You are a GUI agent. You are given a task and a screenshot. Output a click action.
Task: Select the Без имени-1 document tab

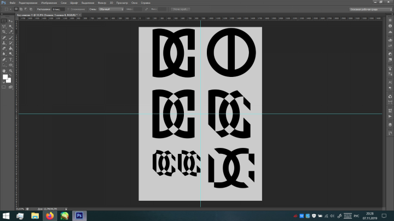(x=47, y=15)
